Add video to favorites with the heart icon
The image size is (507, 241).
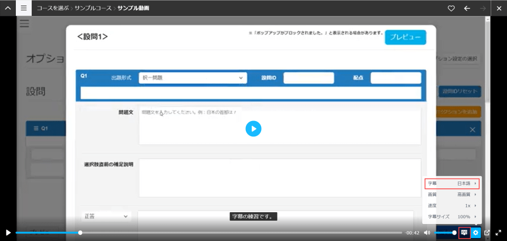pyautogui.click(x=451, y=8)
